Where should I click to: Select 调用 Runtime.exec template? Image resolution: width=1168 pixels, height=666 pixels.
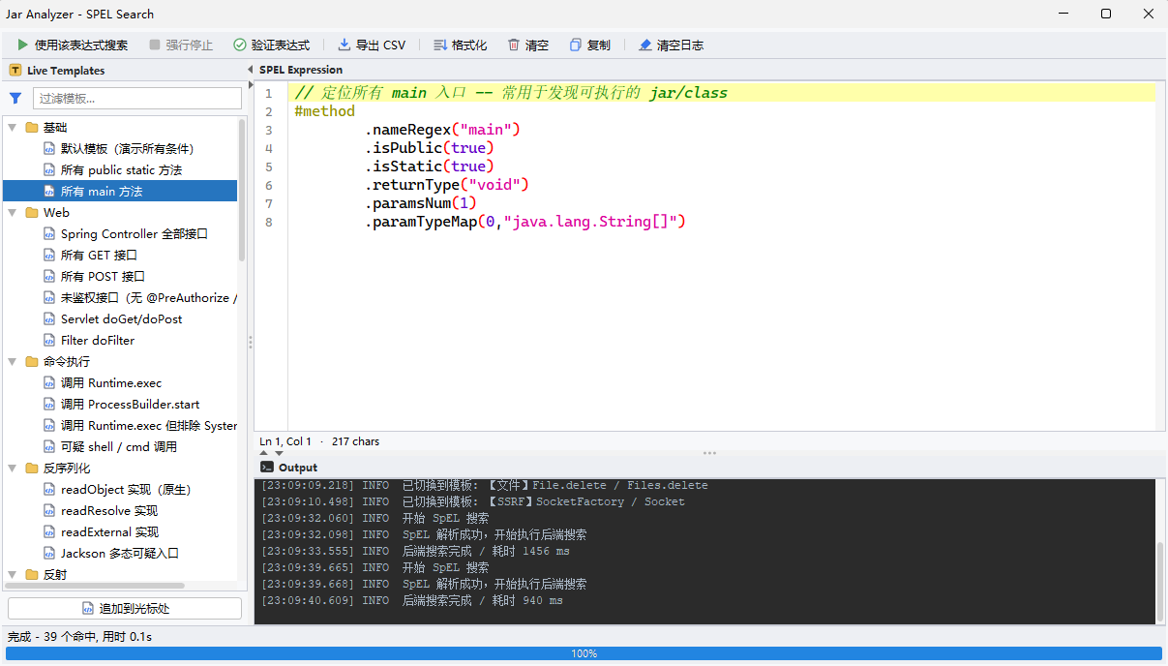tap(111, 382)
